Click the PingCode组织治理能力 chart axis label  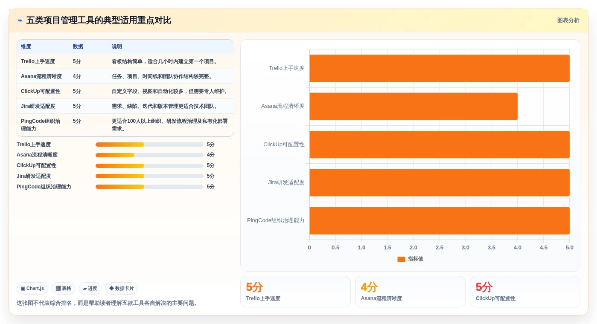point(276,220)
